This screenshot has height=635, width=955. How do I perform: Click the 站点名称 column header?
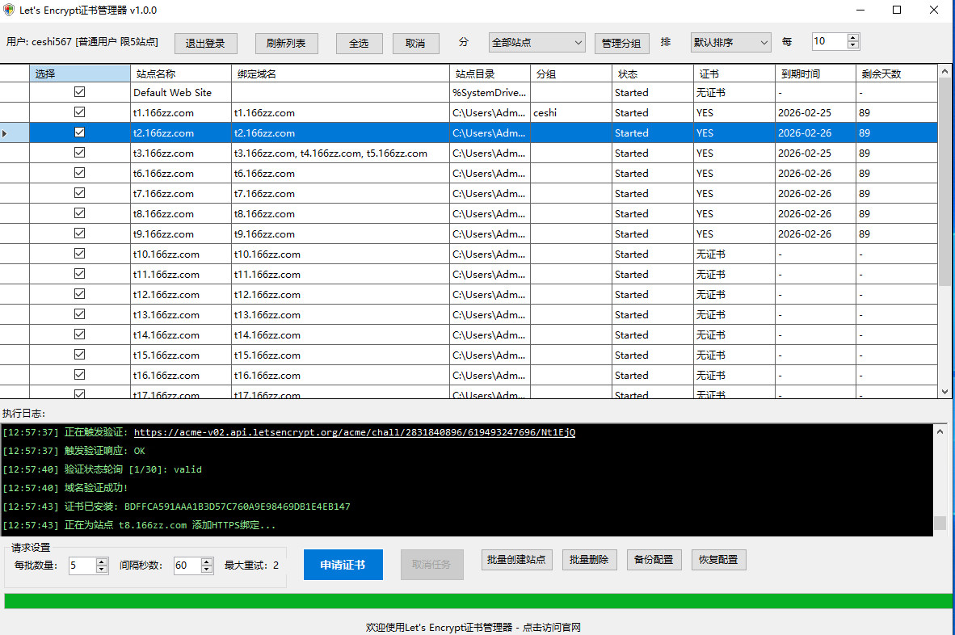[180, 74]
